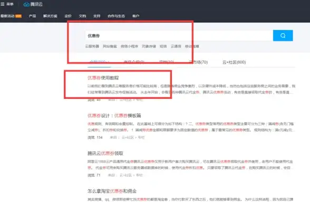Open the 优惠券使用教程 result title
The height and width of the screenshot is (202, 310).
click(x=103, y=78)
